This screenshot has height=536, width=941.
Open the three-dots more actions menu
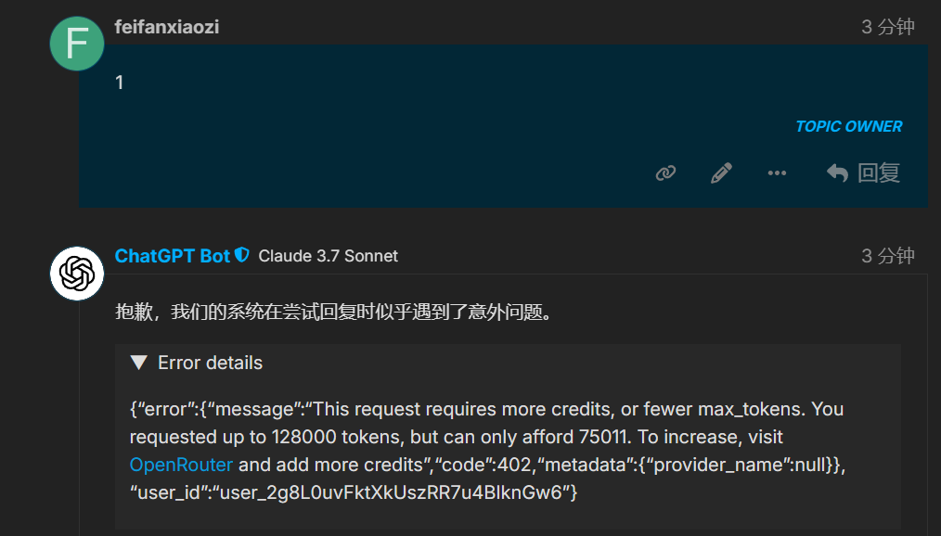(x=777, y=173)
